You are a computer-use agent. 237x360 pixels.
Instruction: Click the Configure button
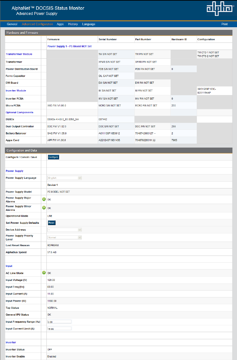[x=53, y=157]
